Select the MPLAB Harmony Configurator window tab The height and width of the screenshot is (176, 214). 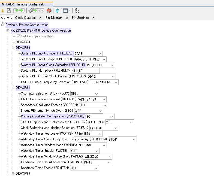tap(24, 4)
